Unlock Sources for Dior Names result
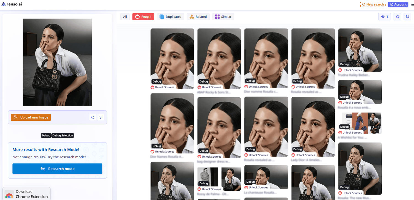Viewport: 414px width, 200px height. (x=162, y=152)
